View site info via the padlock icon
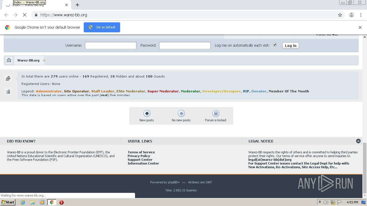367x206 pixels. tap(36, 15)
